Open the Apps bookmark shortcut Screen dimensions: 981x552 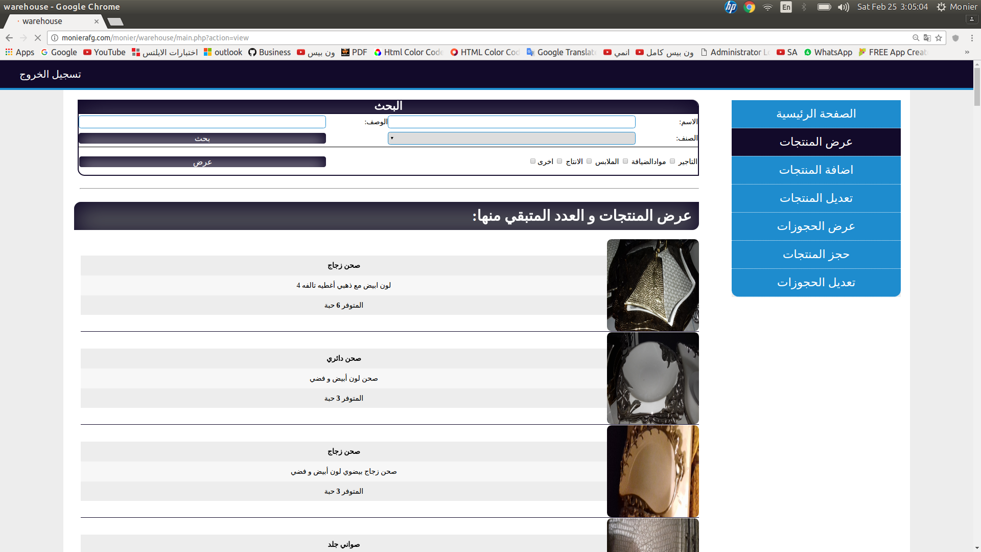click(x=20, y=52)
